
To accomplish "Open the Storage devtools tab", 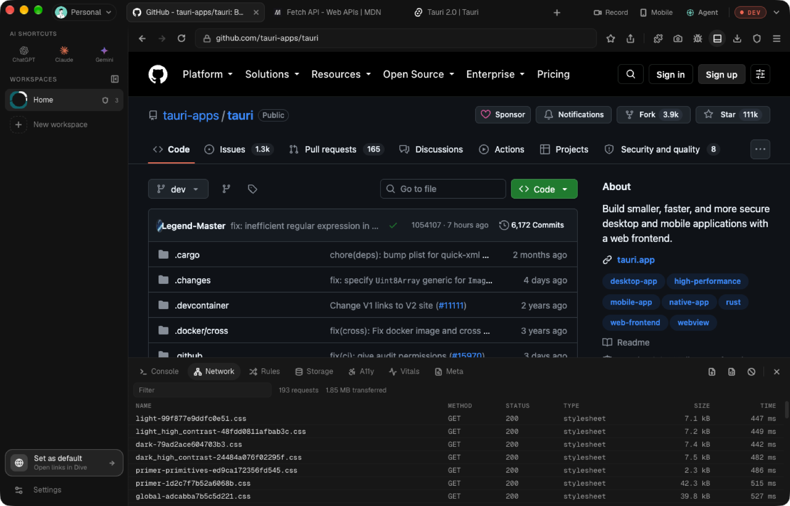I will [314, 372].
